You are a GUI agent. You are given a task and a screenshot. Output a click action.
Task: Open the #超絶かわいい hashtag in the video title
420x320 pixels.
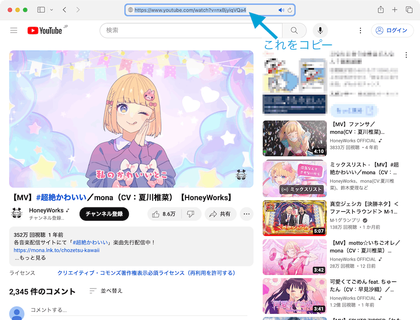pyautogui.click(x=62, y=197)
